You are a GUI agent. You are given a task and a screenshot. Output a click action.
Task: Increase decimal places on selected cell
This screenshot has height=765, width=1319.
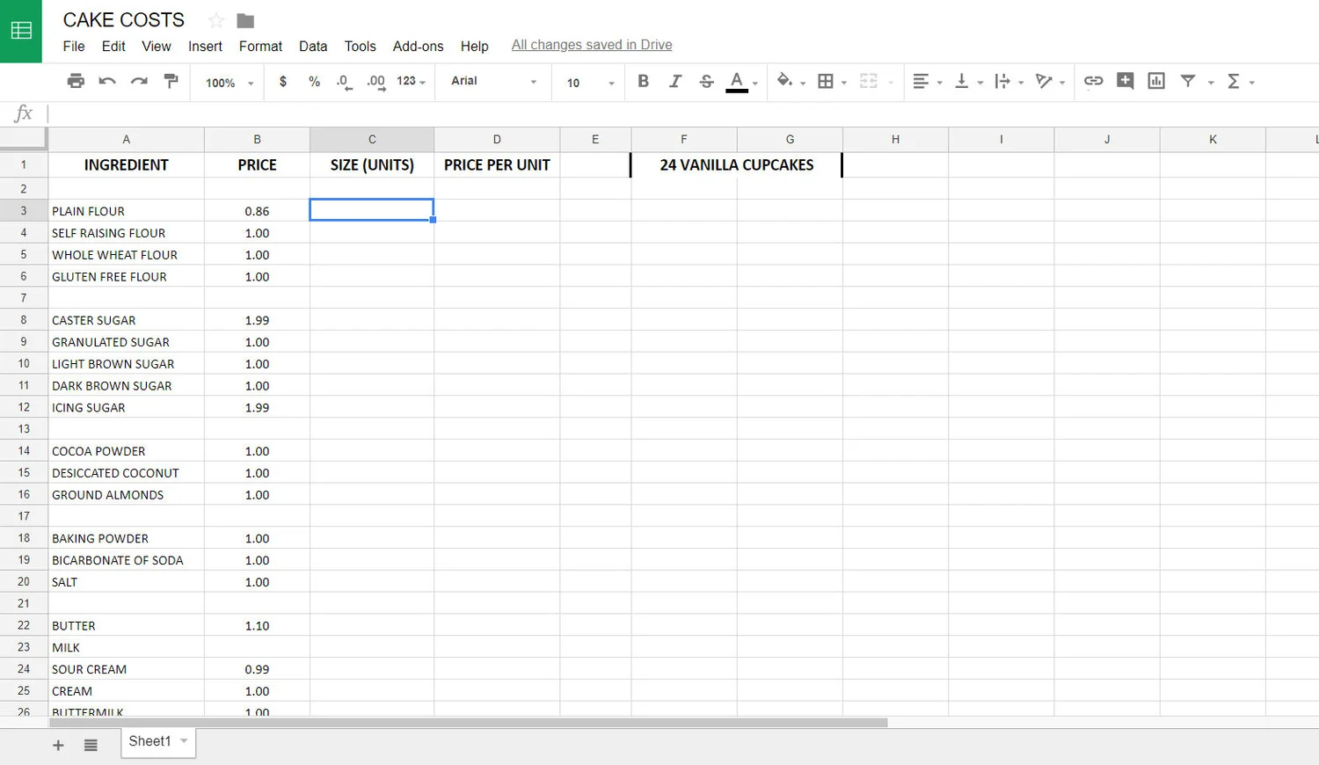[375, 81]
